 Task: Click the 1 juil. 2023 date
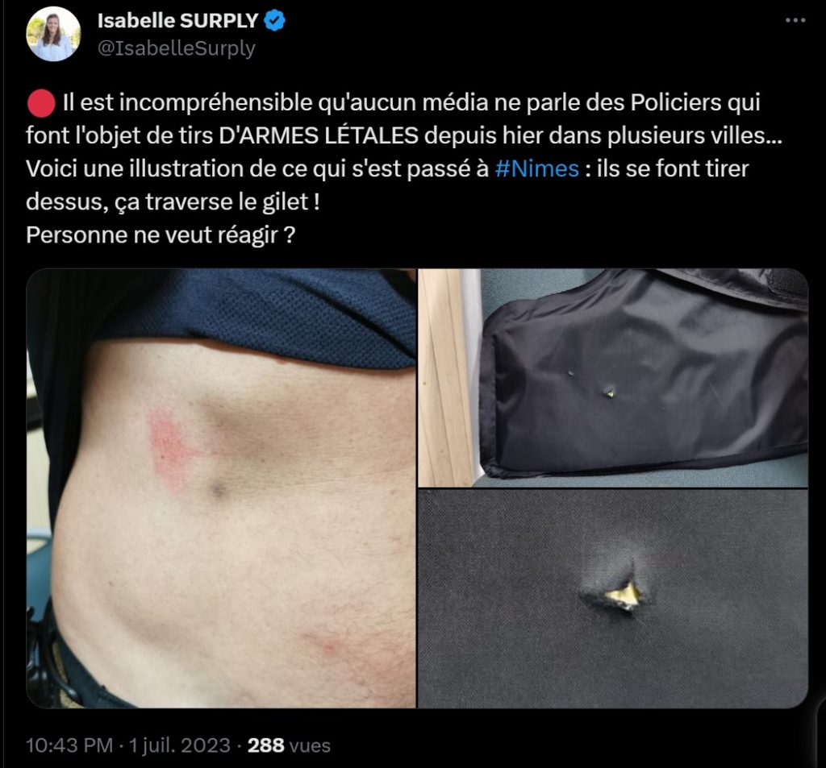(x=180, y=745)
